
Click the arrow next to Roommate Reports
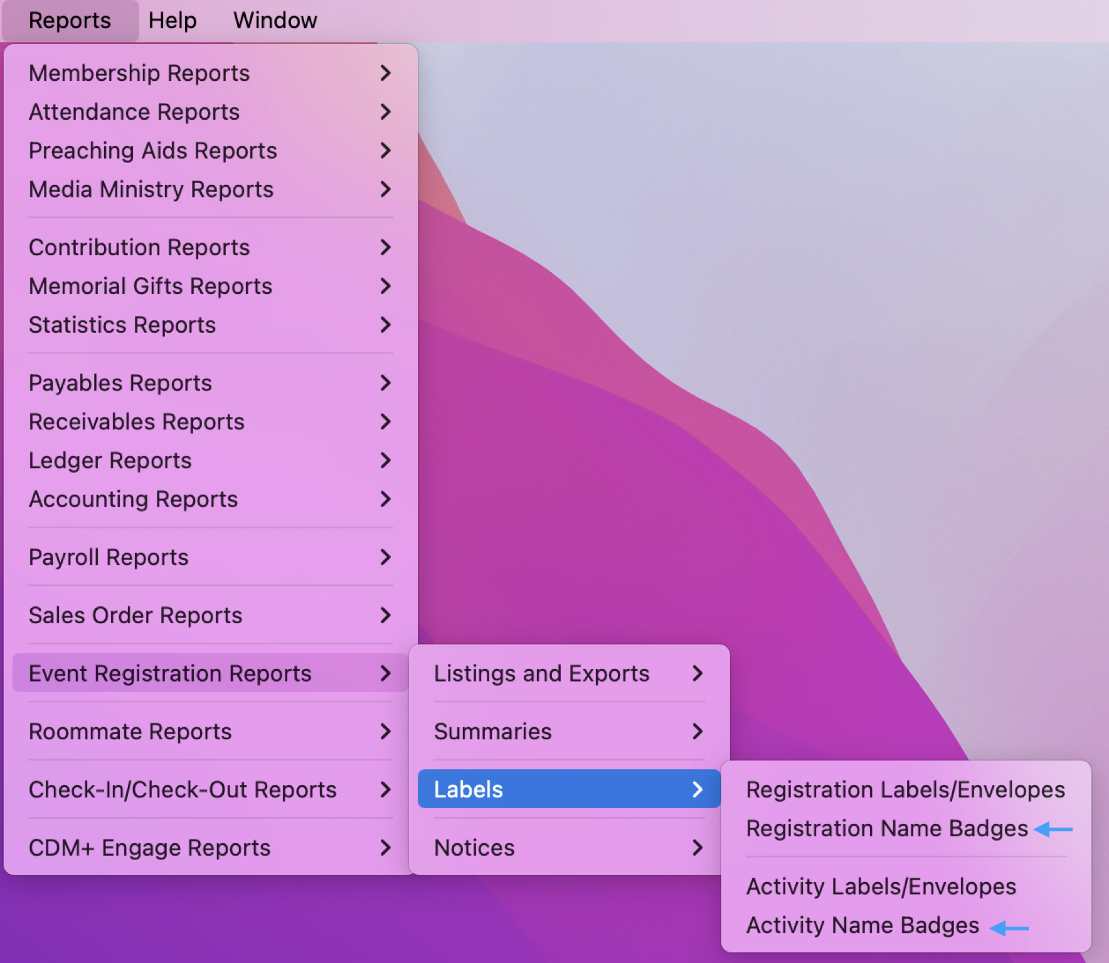click(x=385, y=732)
